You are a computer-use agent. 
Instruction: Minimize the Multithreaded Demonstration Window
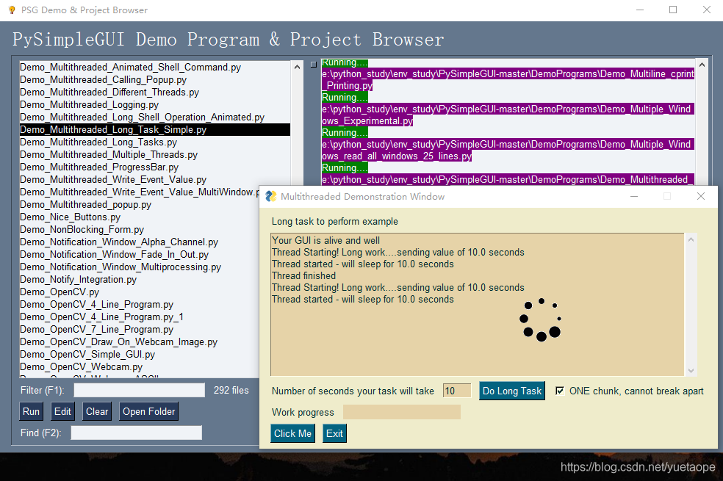point(634,196)
